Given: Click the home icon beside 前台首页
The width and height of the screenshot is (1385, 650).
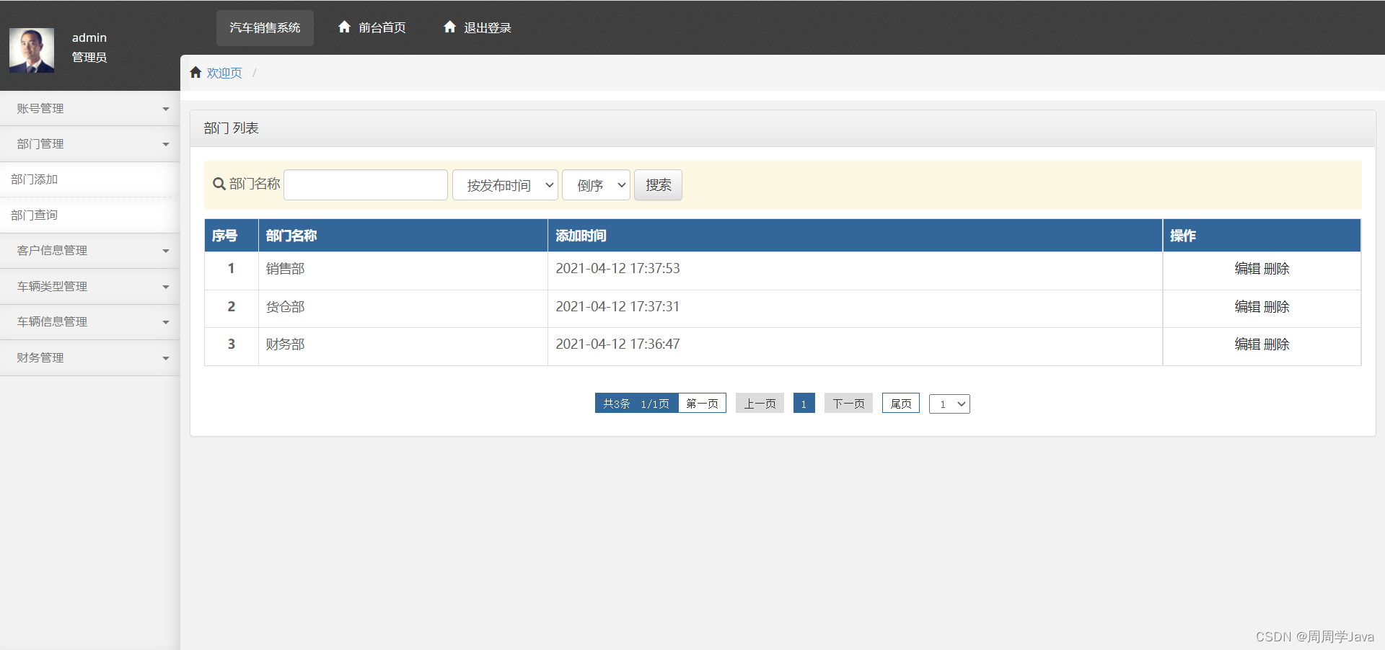Looking at the screenshot, I should (x=345, y=27).
